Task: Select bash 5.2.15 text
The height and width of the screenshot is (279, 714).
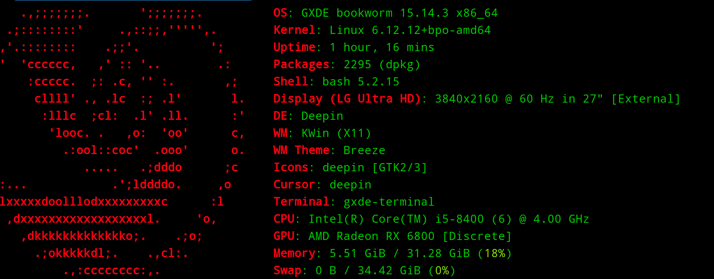Action: point(361,82)
